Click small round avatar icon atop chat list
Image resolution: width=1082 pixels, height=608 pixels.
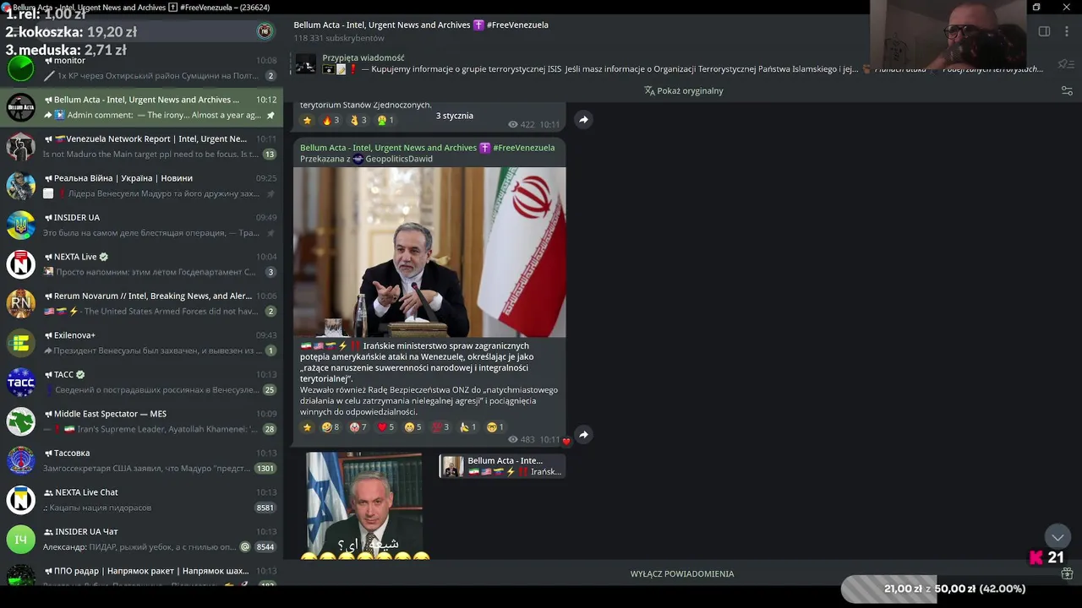pyautogui.click(x=265, y=31)
